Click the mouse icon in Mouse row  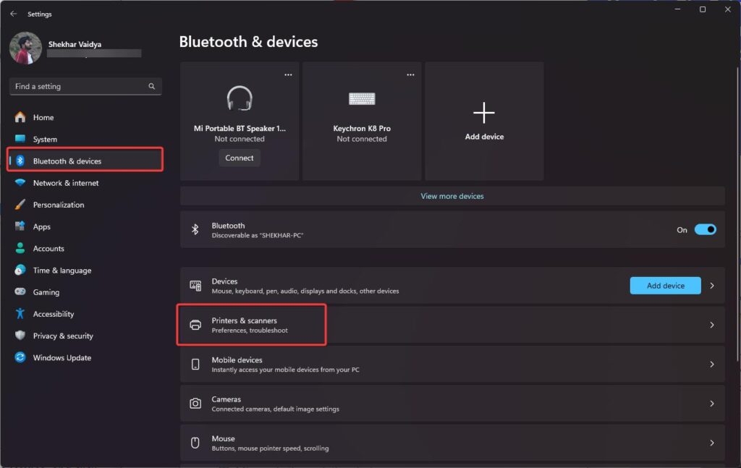pos(195,443)
